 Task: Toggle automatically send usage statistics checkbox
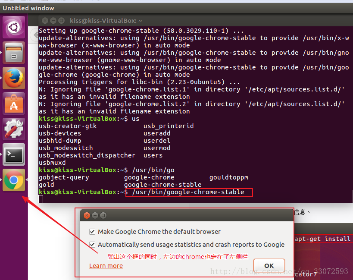92,245
